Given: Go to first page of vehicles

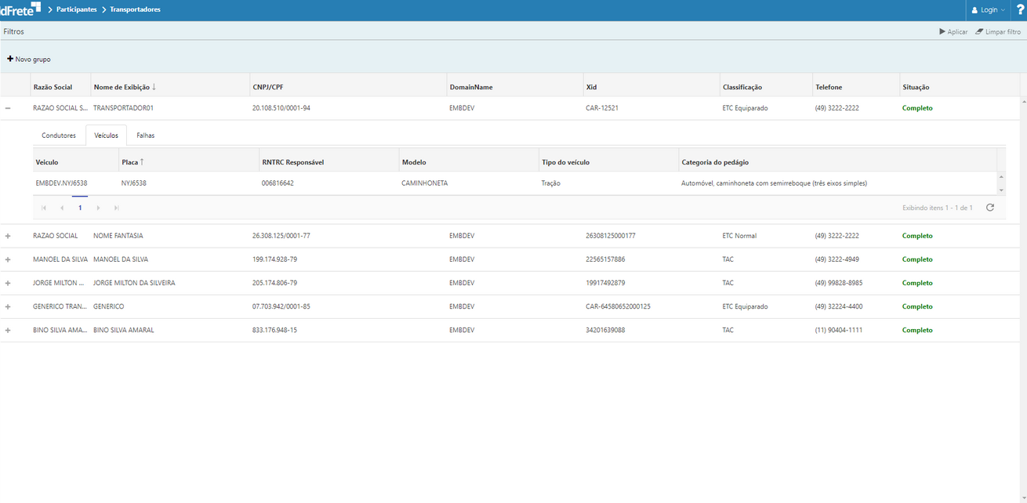Looking at the screenshot, I should pyautogui.click(x=44, y=208).
